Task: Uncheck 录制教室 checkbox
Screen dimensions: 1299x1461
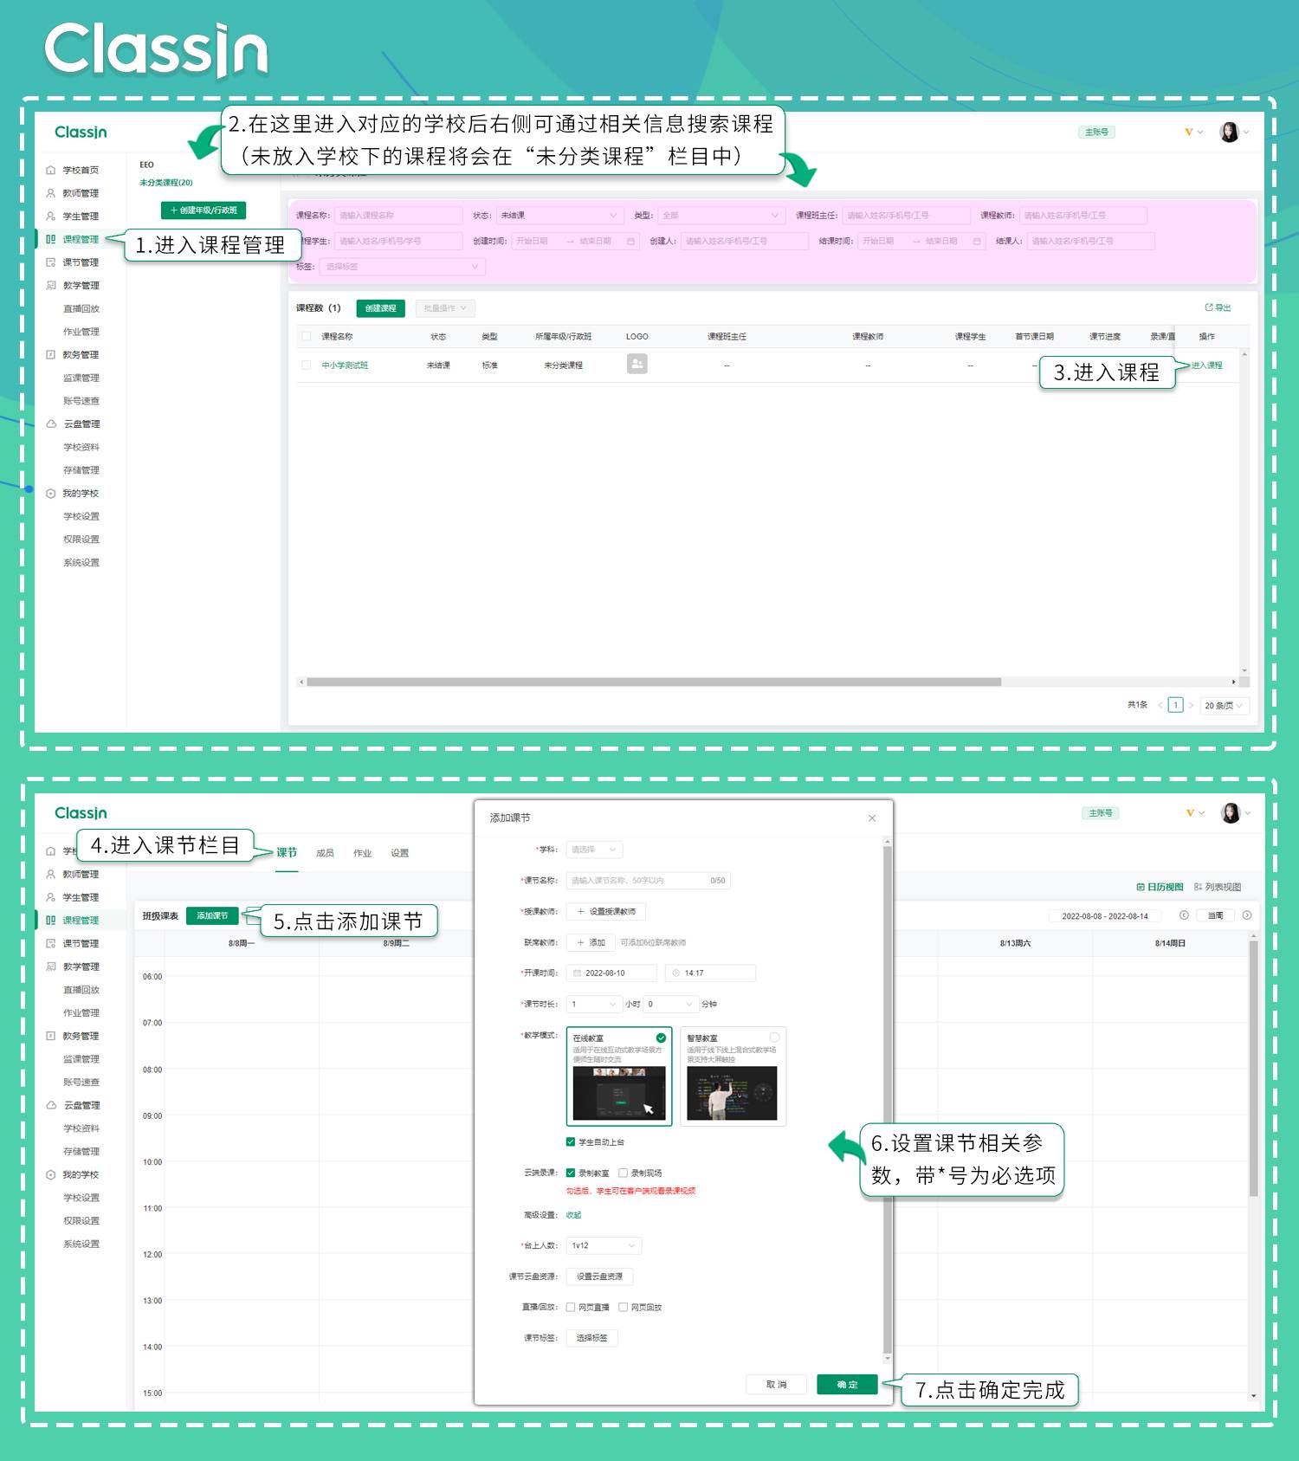Action: pyautogui.click(x=571, y=1173)
